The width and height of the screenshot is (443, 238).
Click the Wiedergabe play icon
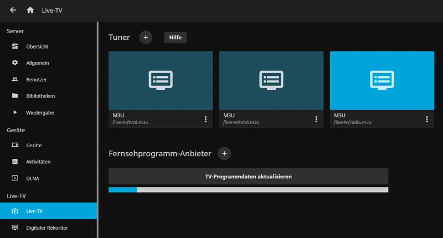click(15, 112)
